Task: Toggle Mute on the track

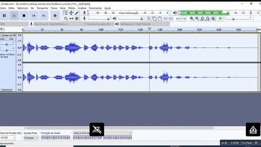Action: (3, 39)
